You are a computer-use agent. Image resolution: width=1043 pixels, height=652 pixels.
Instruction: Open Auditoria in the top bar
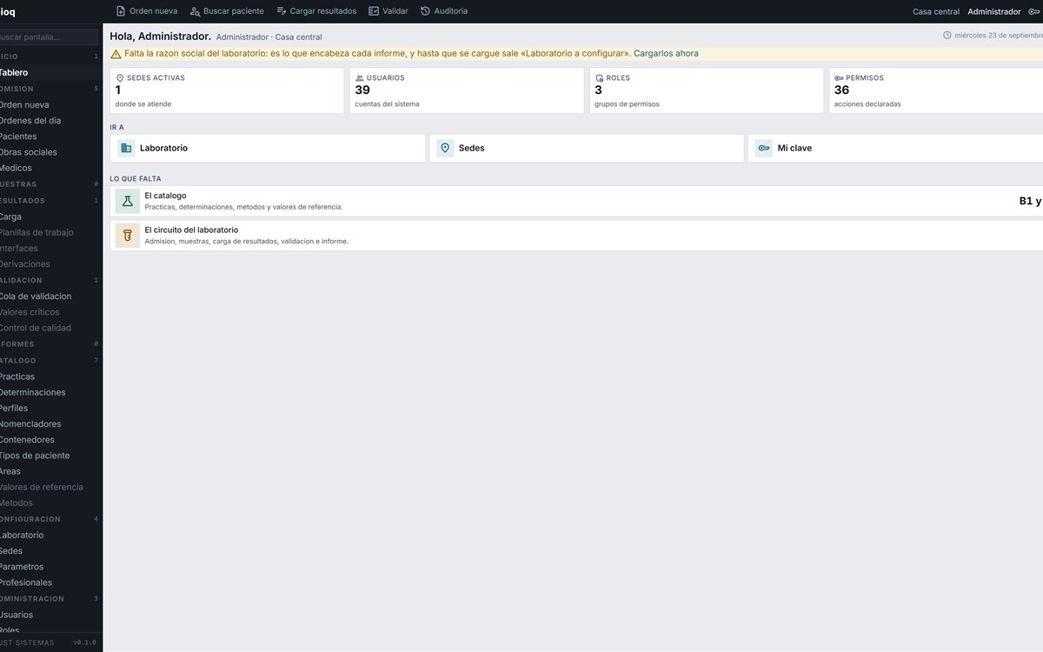tap(444, 11)
